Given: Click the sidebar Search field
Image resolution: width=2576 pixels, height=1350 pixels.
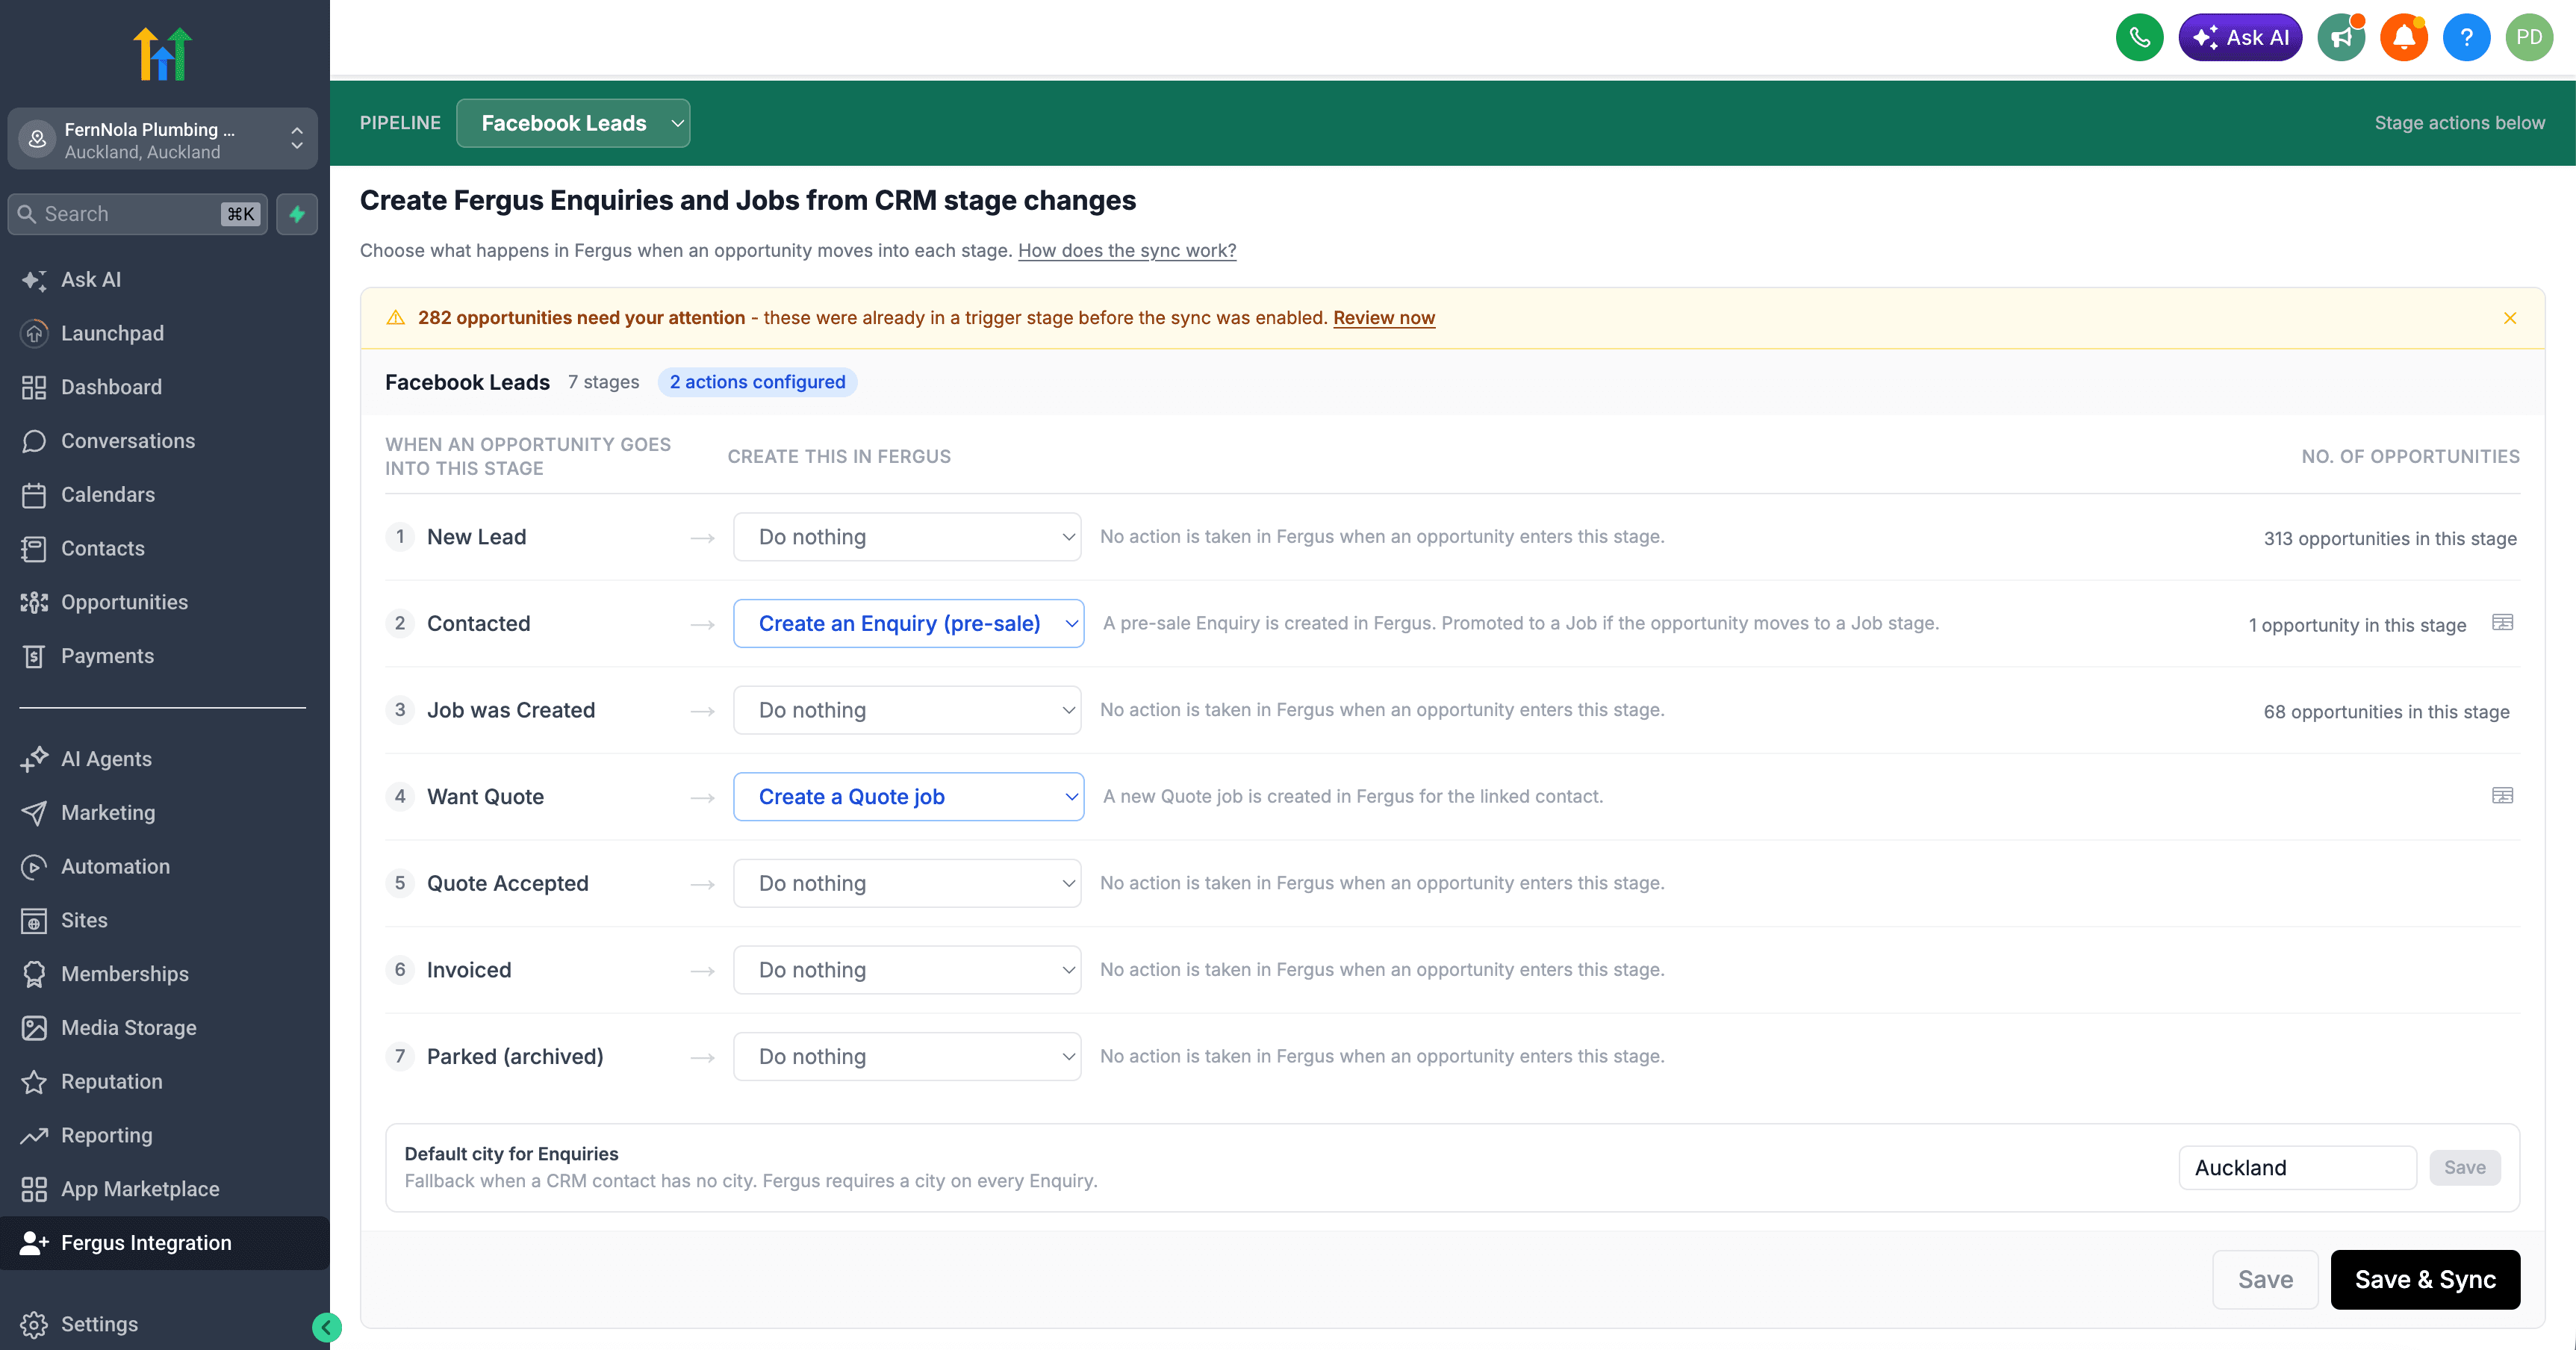Looking at the screenshot, I should 138,214.
